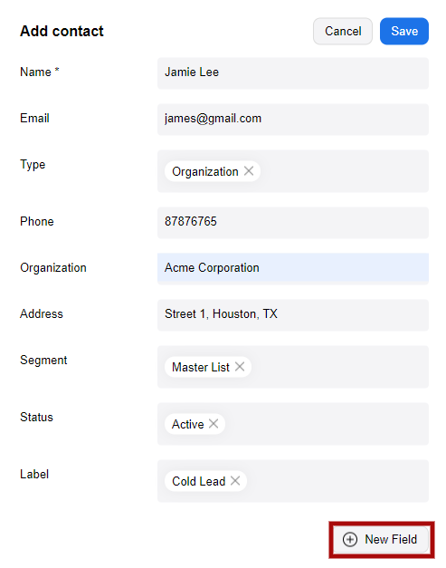The width and height of the screenshot is (446, 568).
Task: Focus the Address field
Action: click(x=293, y=315)
